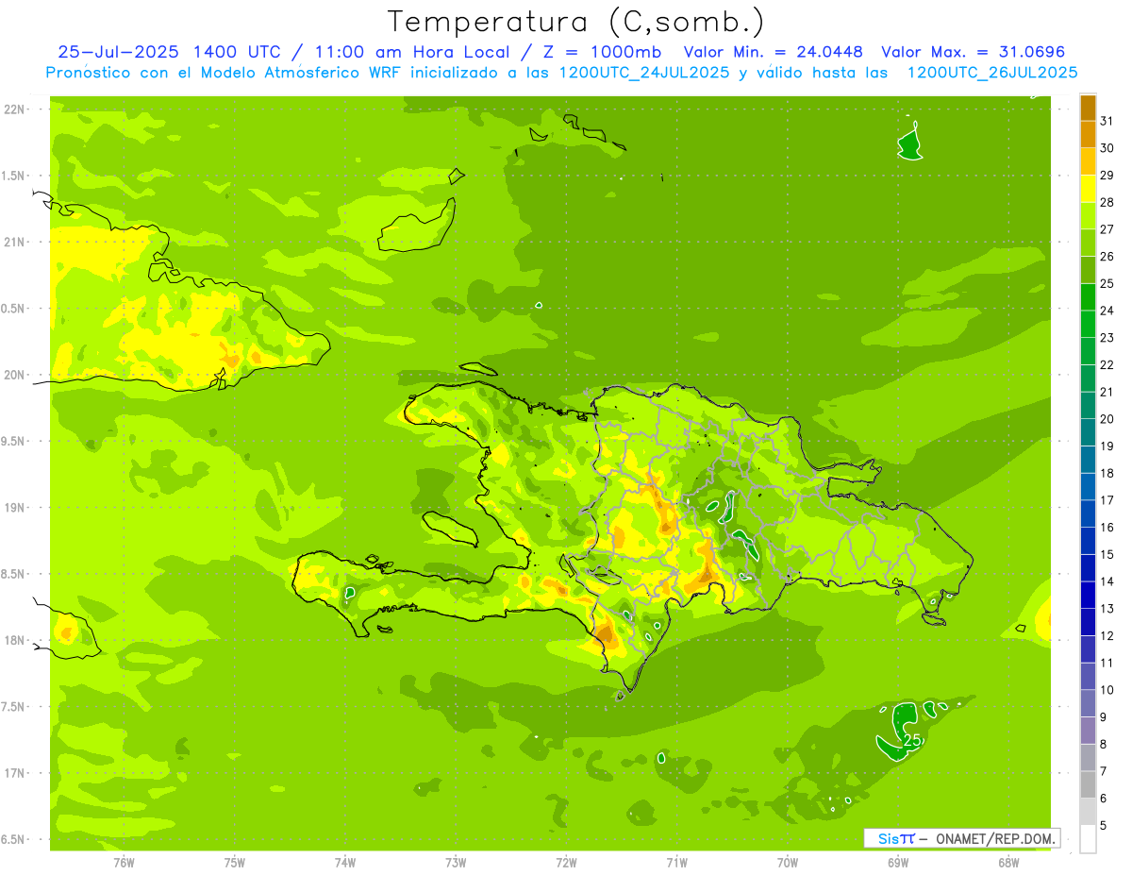Click the "68W" longitude axis label

tap(1008, 863)
